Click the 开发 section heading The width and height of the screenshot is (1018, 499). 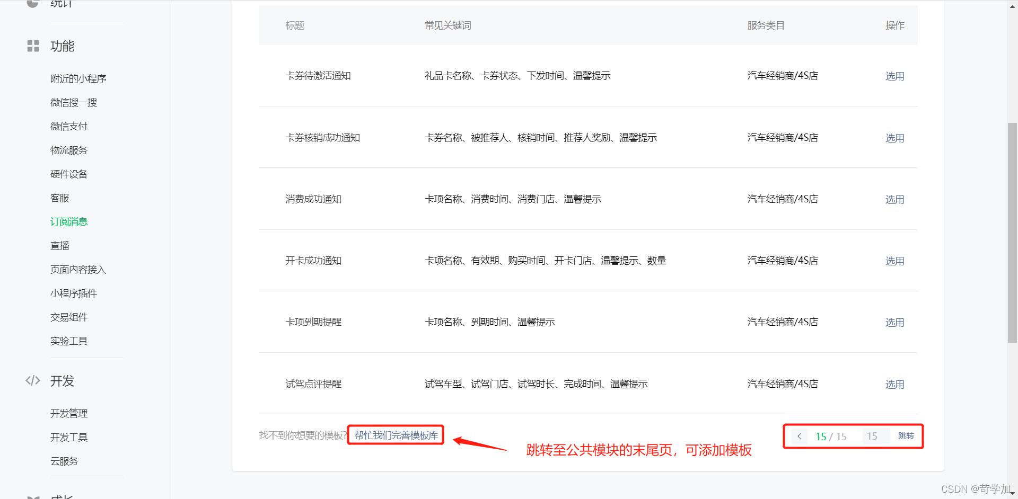(x=63, y=381)
